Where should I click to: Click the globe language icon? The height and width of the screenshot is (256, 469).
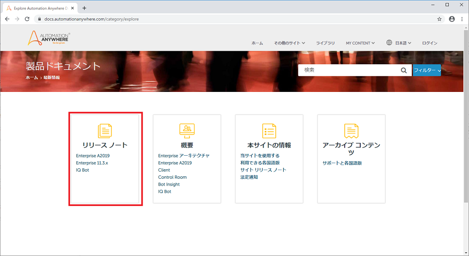click(389, 43)
